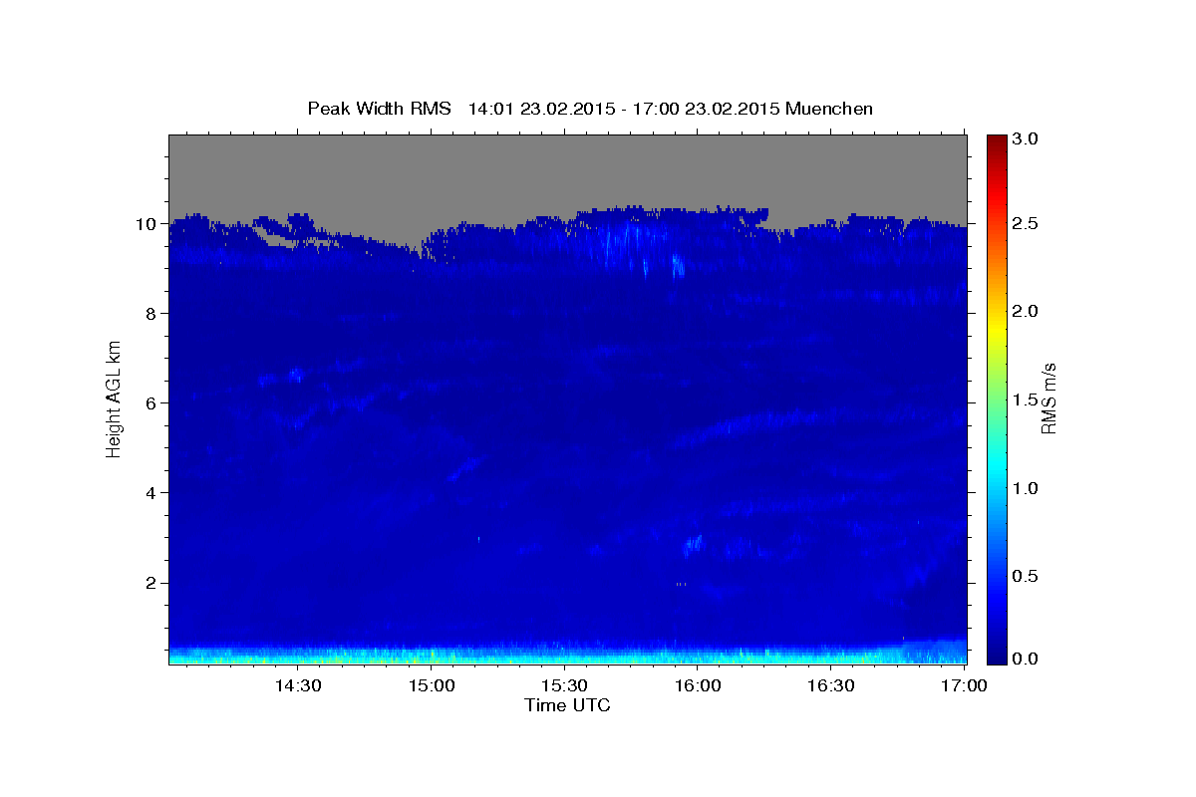Screen dimensions: 1196x797
Task: Select the 'Time UTC' axis label
Action: click(567, 705)
